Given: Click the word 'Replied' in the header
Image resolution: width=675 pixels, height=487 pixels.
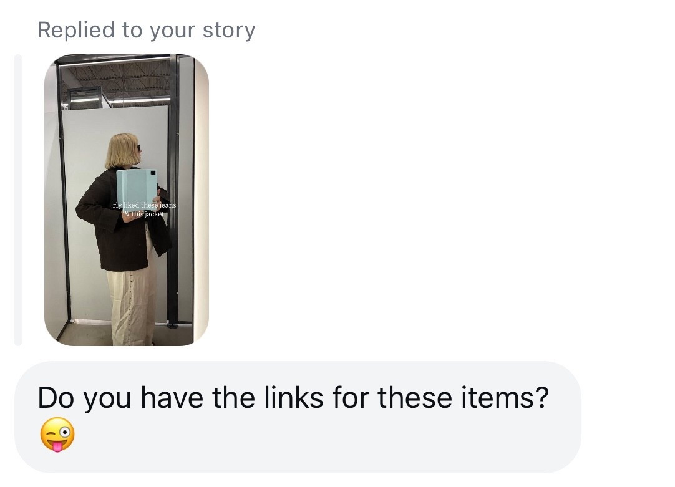Looking at the screenshot, I should pyautogui.click(x=76, y=31).
